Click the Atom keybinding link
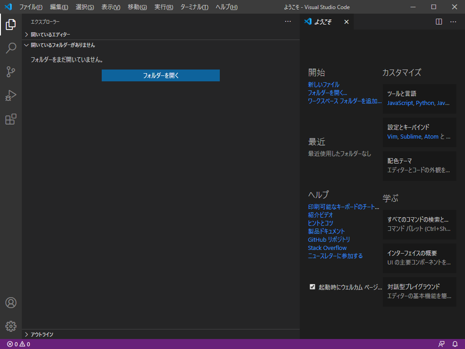Viewport: 465px width, 349px height. [x=431, y=136]
